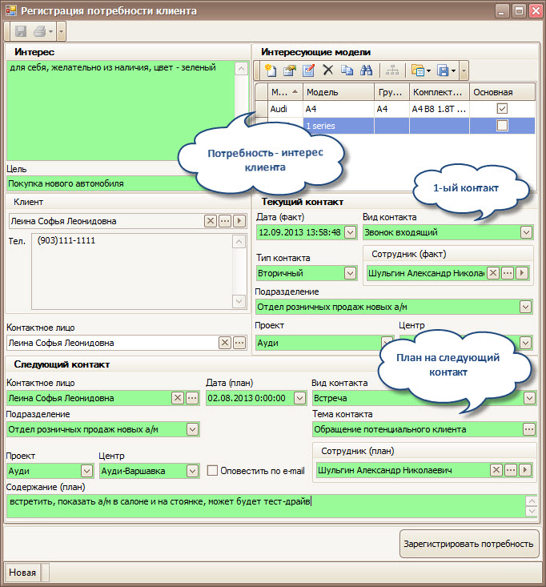Open search with the binoculars icon

pos(366,70)
